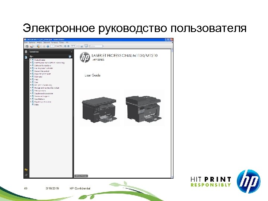Open the search box dropdown arrow
Viewport: 268px width, 201px height.
click(103, 46)
